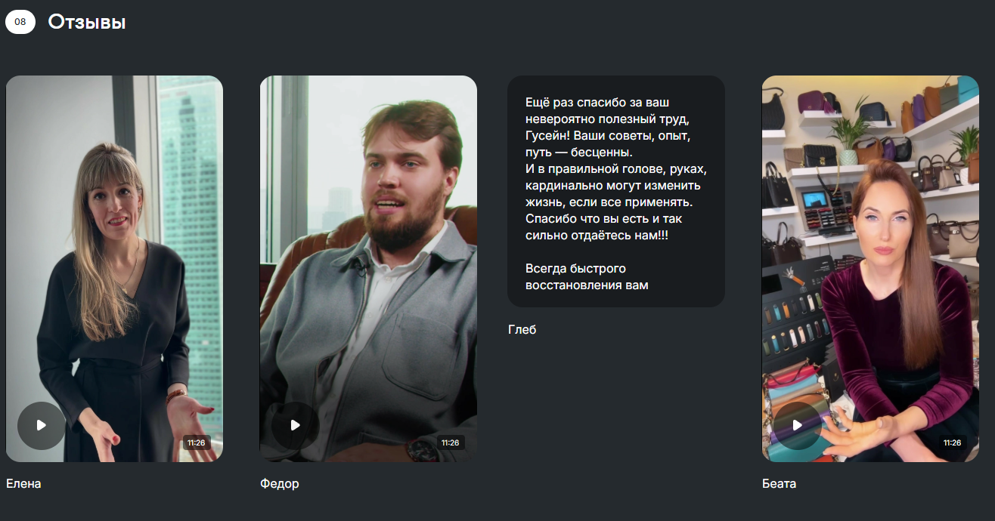This screenshot has width=995, height=521.
Task: Open Беата's thumbnail with handbag shelves
Action: pyautogui.click(x=870, y=268)
